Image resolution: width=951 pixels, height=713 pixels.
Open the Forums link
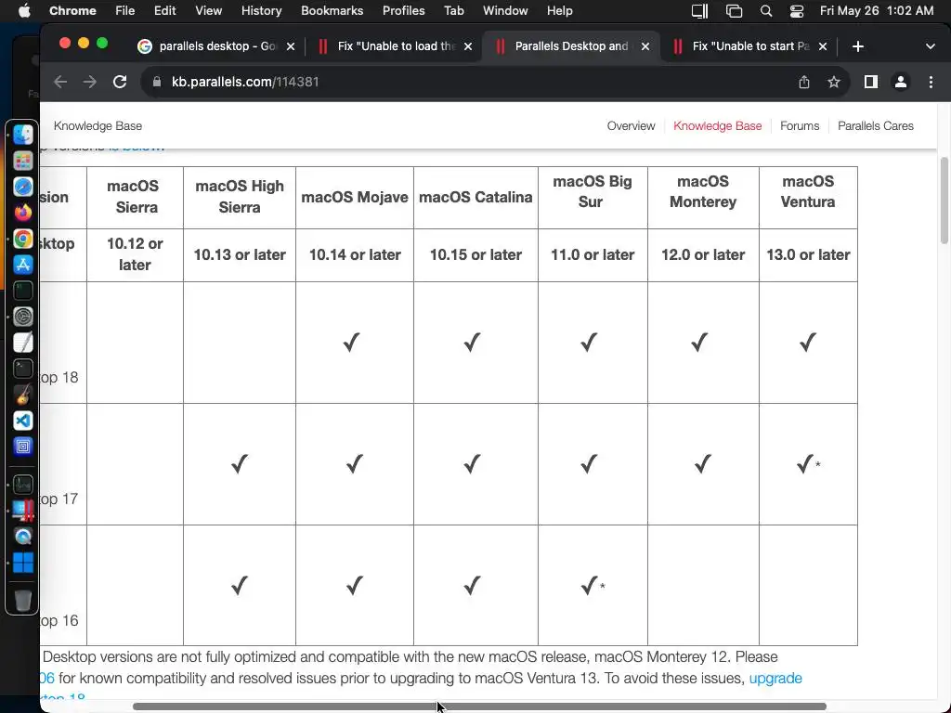click(800, 126)
